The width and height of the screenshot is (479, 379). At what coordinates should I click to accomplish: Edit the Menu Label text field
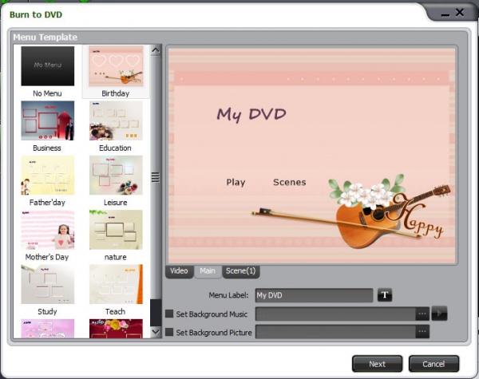click(314, 295)
